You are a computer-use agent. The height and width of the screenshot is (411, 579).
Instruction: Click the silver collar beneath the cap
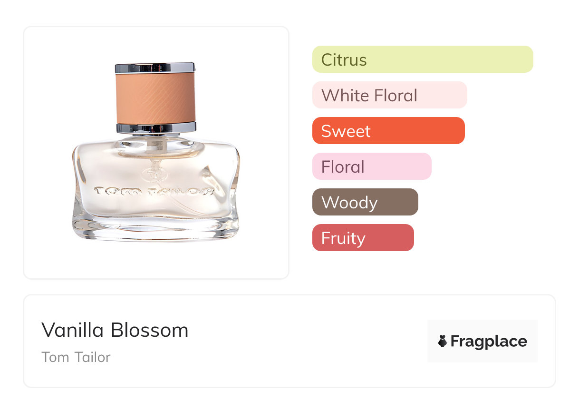[156, 127]
